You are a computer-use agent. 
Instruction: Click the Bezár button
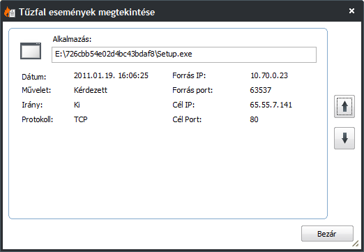click(x=327, y=234)
